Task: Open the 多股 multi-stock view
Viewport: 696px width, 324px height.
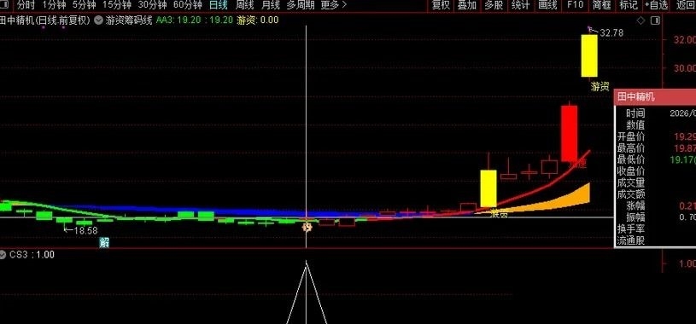Action: (494, 5)
